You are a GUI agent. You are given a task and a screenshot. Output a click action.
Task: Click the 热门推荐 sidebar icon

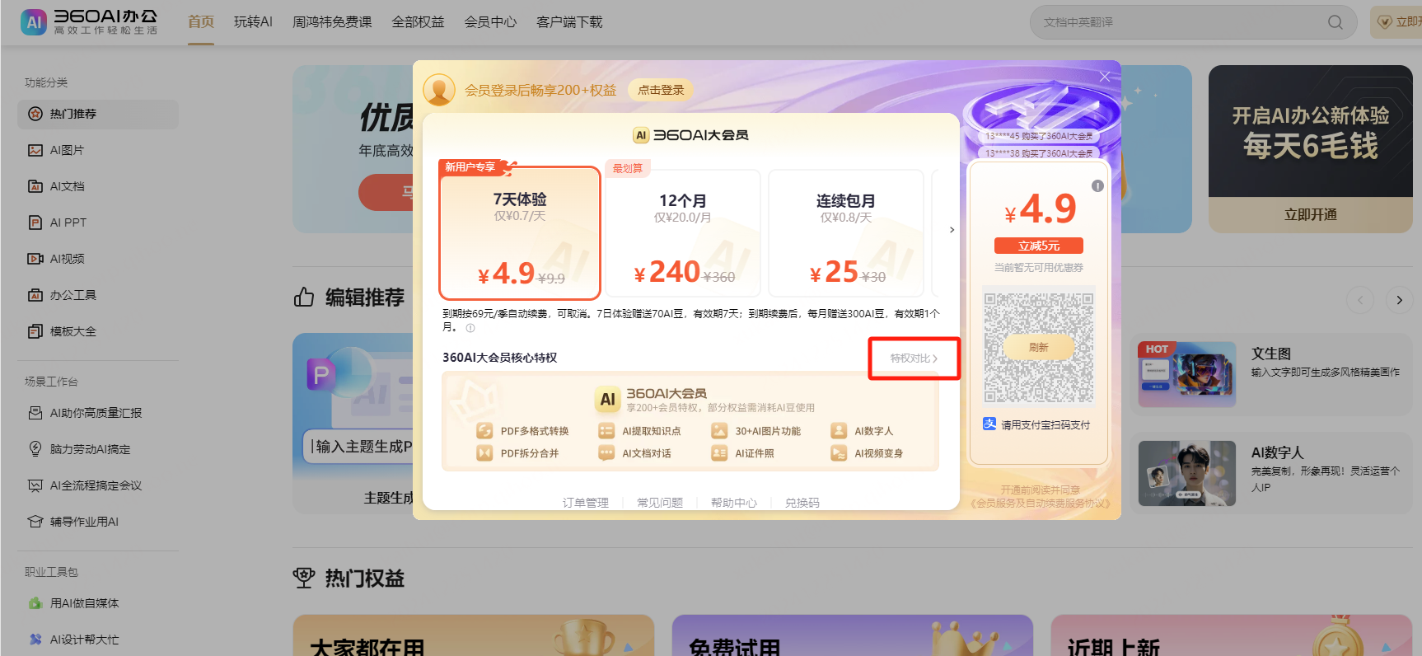coord(35,114)
